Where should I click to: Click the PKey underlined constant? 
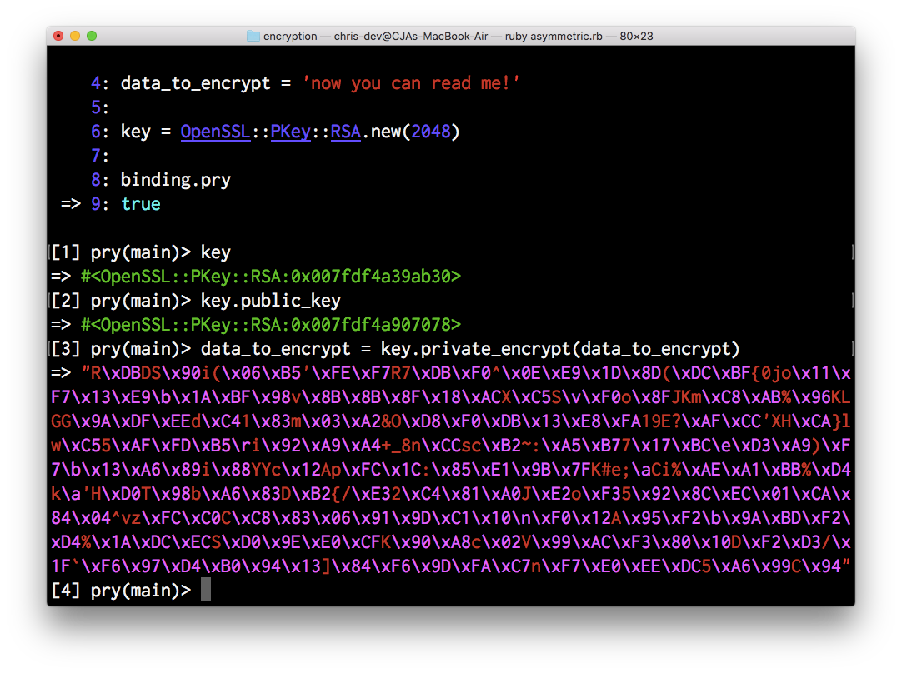pyautogui.click(x=290, y=132)
